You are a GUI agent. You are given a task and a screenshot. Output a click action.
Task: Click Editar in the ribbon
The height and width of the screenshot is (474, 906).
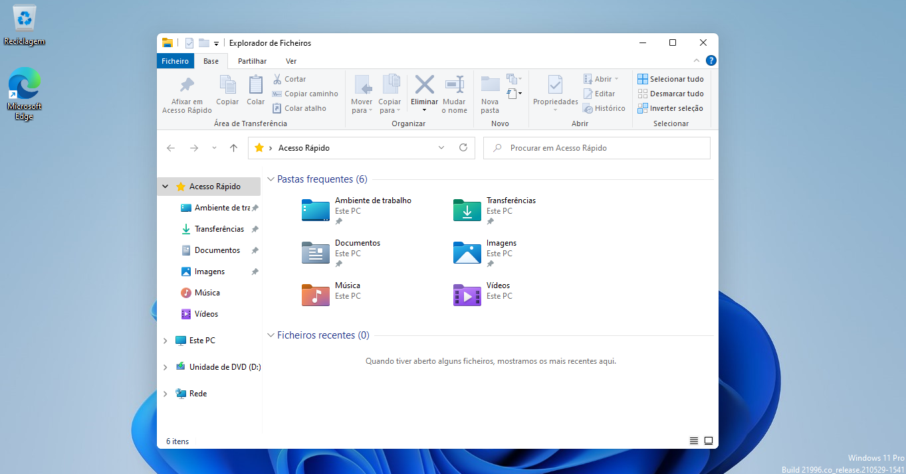point(599,94)
